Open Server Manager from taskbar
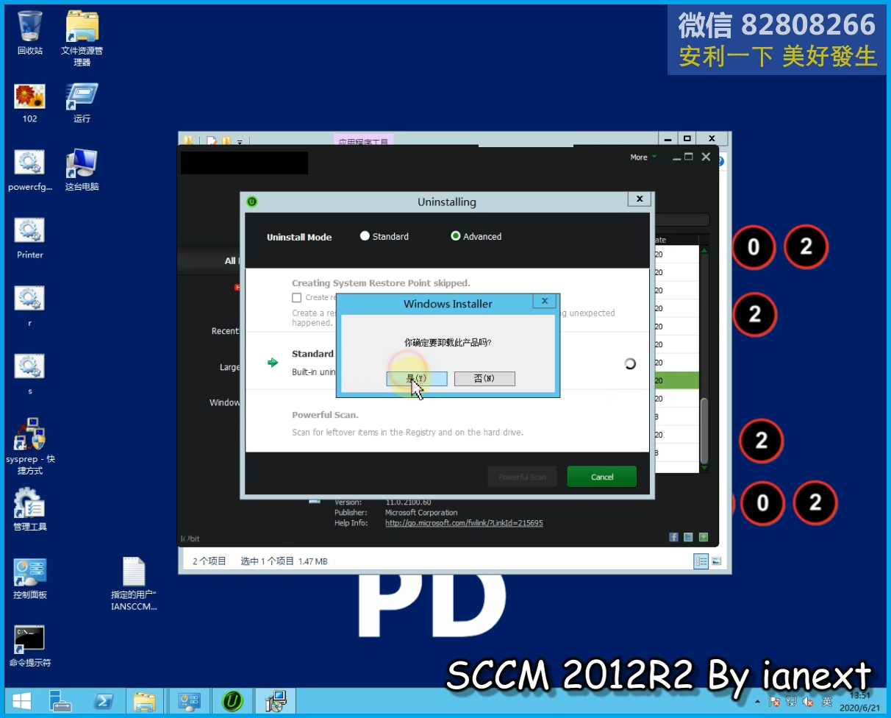 [x=60, y=701]
